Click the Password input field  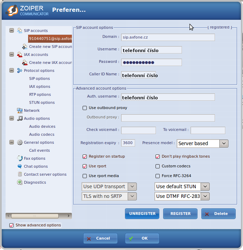coord(151,62)
